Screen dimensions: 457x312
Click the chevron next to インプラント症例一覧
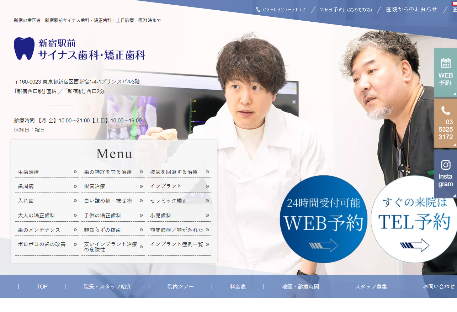208,244
